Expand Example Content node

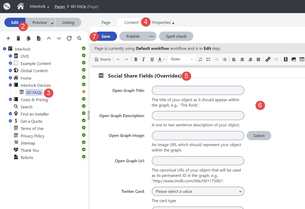pyautogui.click(x=11, y=63)
